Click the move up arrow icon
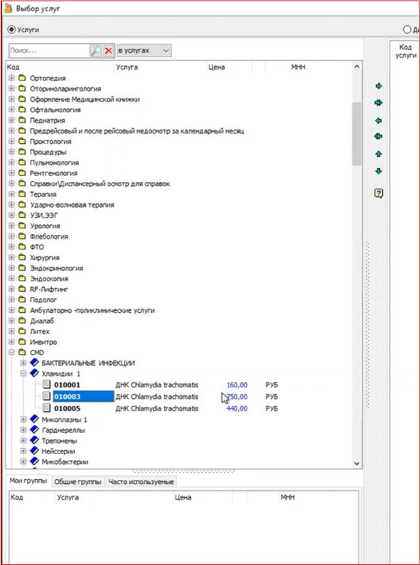Viewport: 420px width, 565px height. pyautogui.click(x=378, y=154)
